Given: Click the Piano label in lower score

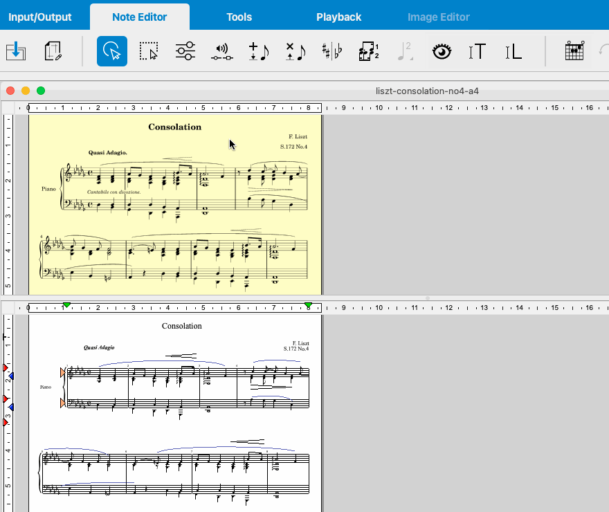Looking at the screenshot, I should [46, 387].
